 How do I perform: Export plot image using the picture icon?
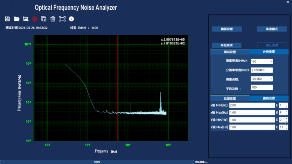click(26, 19)
